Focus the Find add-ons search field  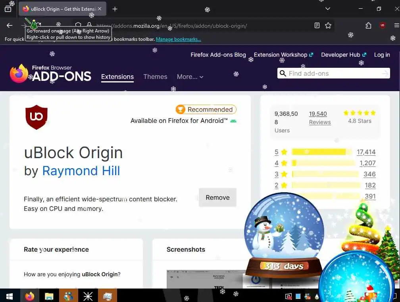click(334, 73)
